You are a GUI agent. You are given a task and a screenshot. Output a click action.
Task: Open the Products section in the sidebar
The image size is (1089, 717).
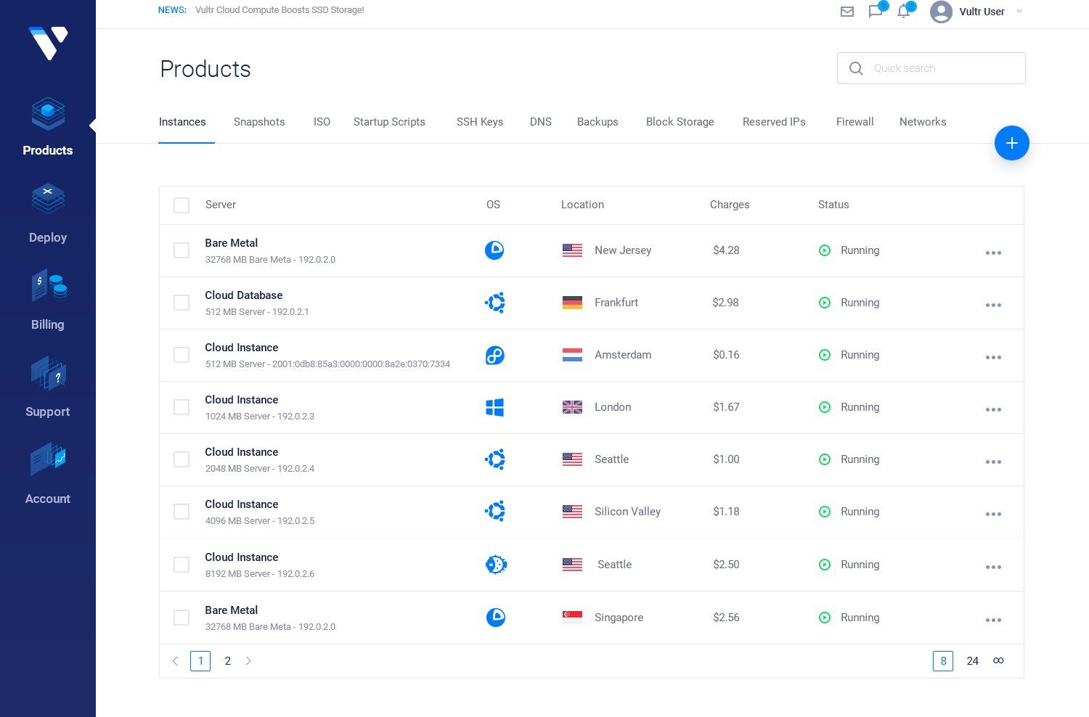click(48, 127)
